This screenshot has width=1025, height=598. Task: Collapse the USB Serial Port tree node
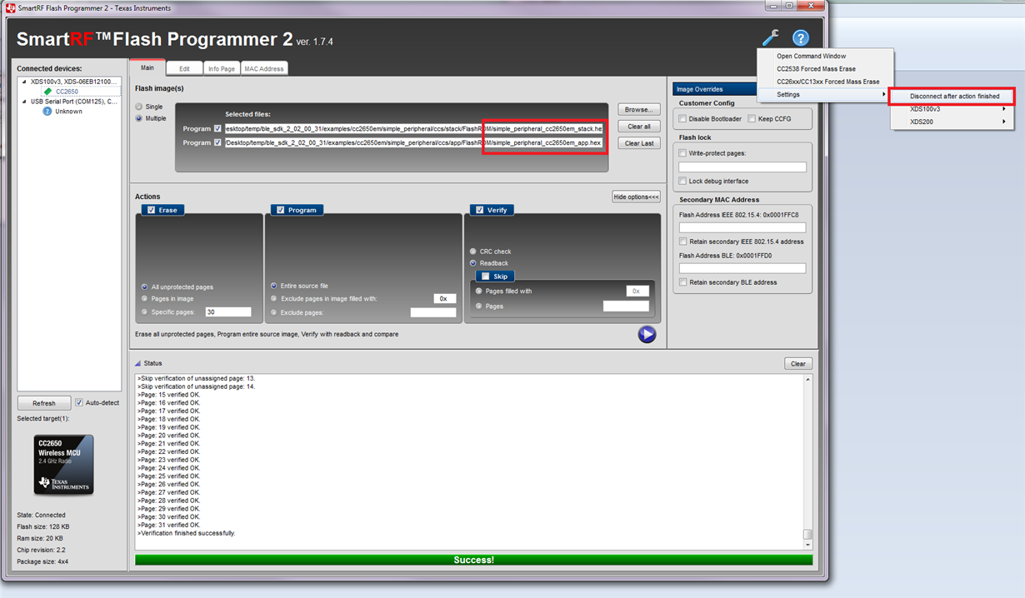pos(24,102)
